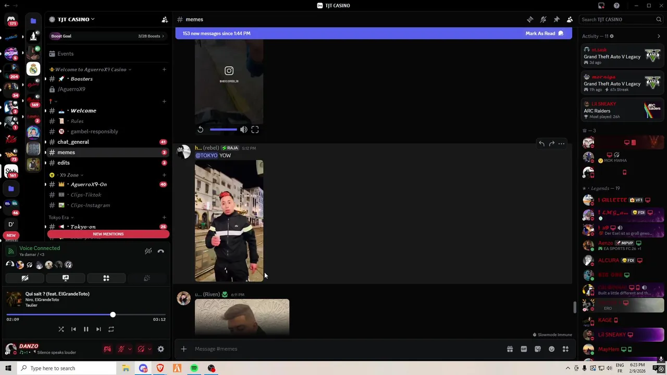This screenshot has width=667, height=375.
Task: Open attachment plus button in message bar
Action: (x=183, y=349)
